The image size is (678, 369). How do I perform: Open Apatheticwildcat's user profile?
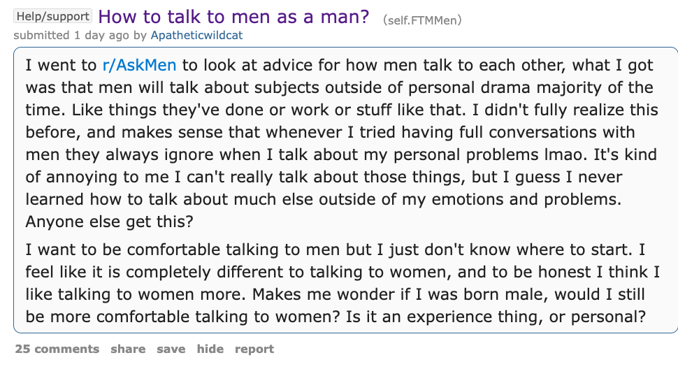196,36
